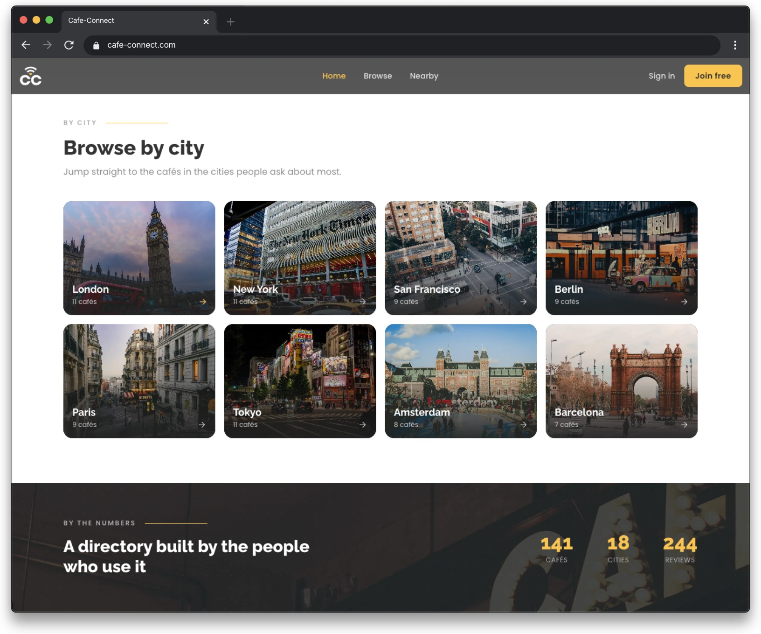Click the browser forward arrow
The image size is (761, 634).
click(x=48, y=45)
